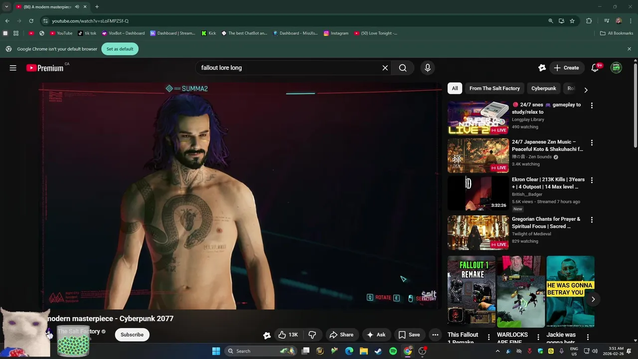
Task: Open Fallout 1 Remake short thumbnail
Action: tap(471, 292)
